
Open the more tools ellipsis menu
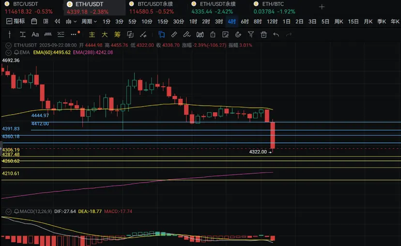click(x=74, y=34)
